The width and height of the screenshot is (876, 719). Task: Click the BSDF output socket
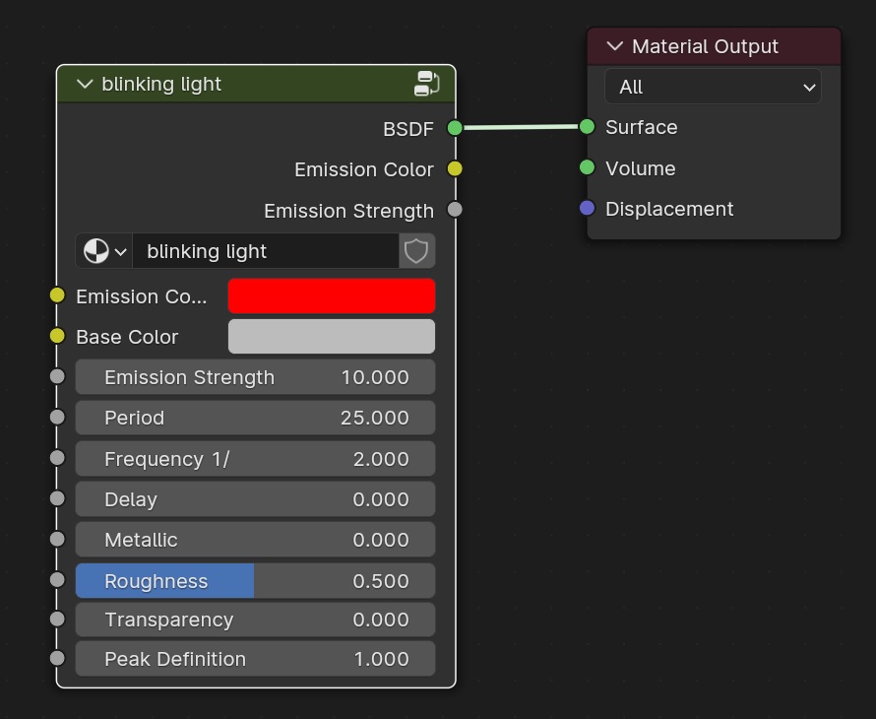455,128
